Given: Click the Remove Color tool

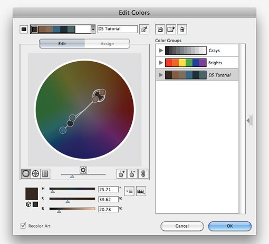Looking at the screenshot, I should pos(132,174).
